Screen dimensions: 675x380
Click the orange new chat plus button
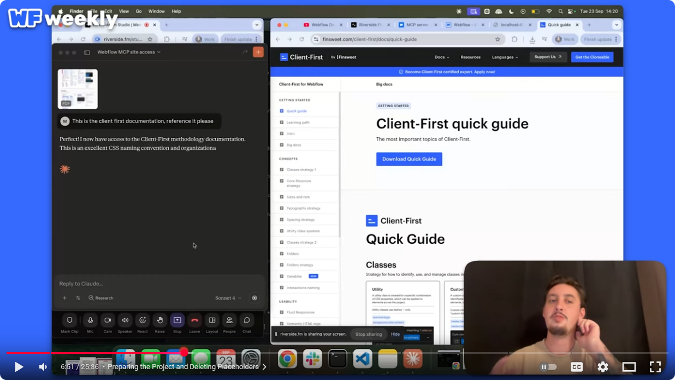coord(258,52)
